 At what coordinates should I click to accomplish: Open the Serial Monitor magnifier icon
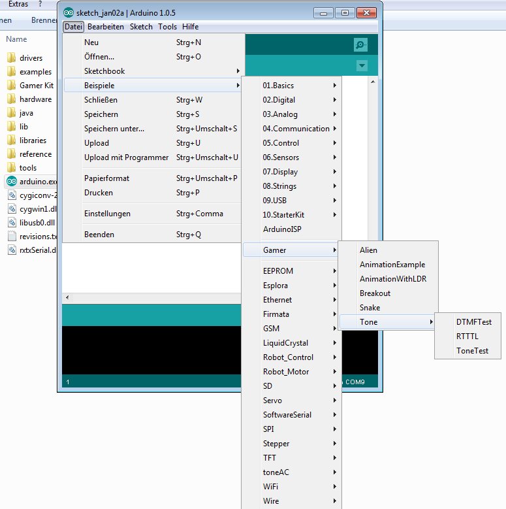pos(360,44)
